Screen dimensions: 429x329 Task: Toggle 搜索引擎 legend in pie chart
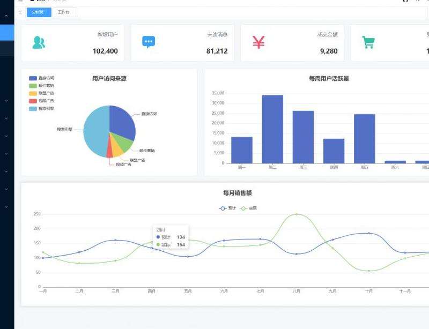[x=41, y=109]
